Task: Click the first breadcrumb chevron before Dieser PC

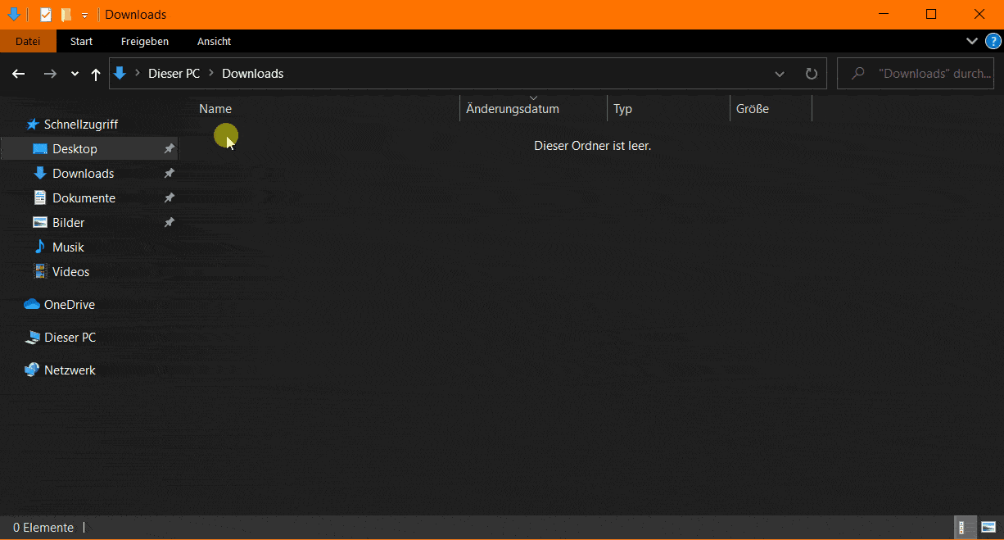Action: point(138,74)
